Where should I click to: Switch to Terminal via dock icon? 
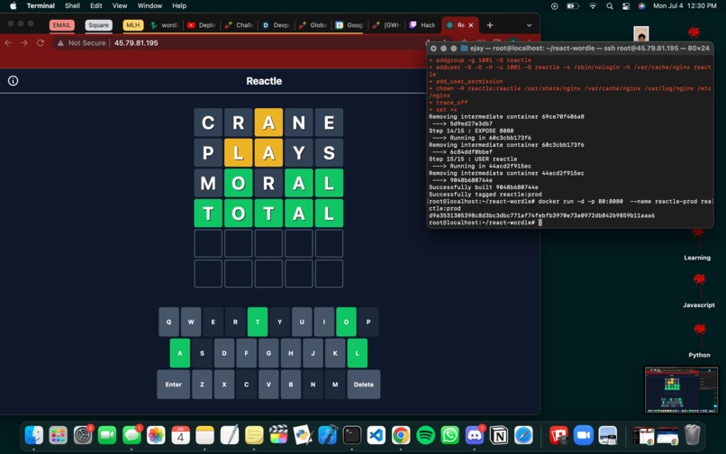pyautogui.click(x=352, y=435)
